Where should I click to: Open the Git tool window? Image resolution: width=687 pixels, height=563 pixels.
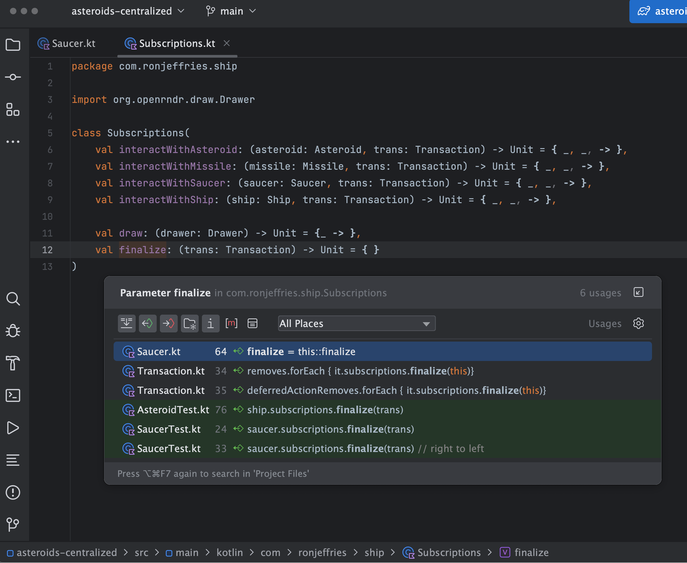pyautogui.click(x=13, y=524)
